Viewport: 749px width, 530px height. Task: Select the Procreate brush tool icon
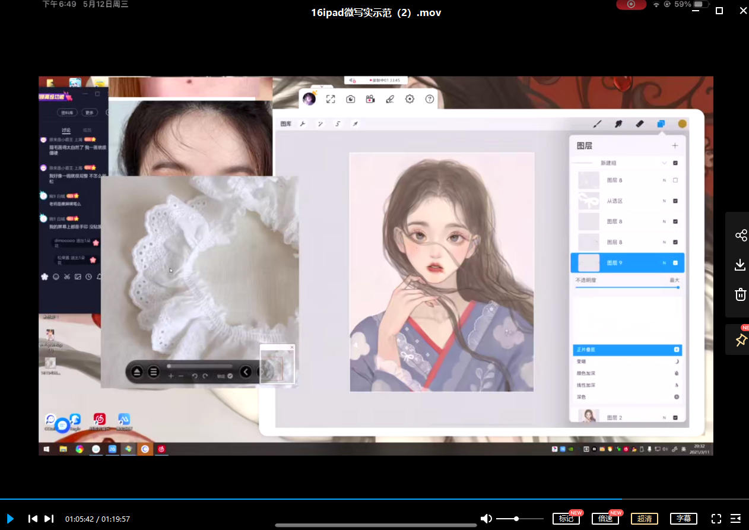597,124
